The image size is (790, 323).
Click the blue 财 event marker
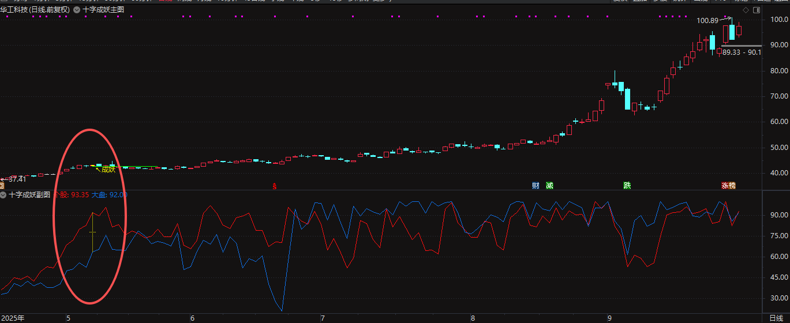(536, 186)
